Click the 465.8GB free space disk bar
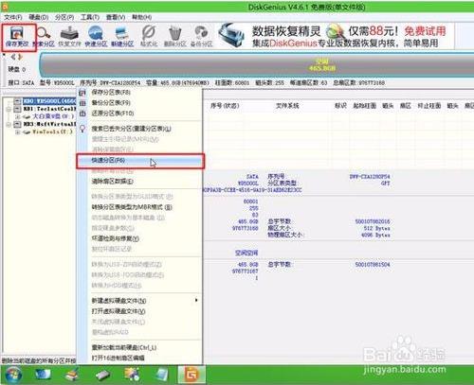 (x=258, y=64)
